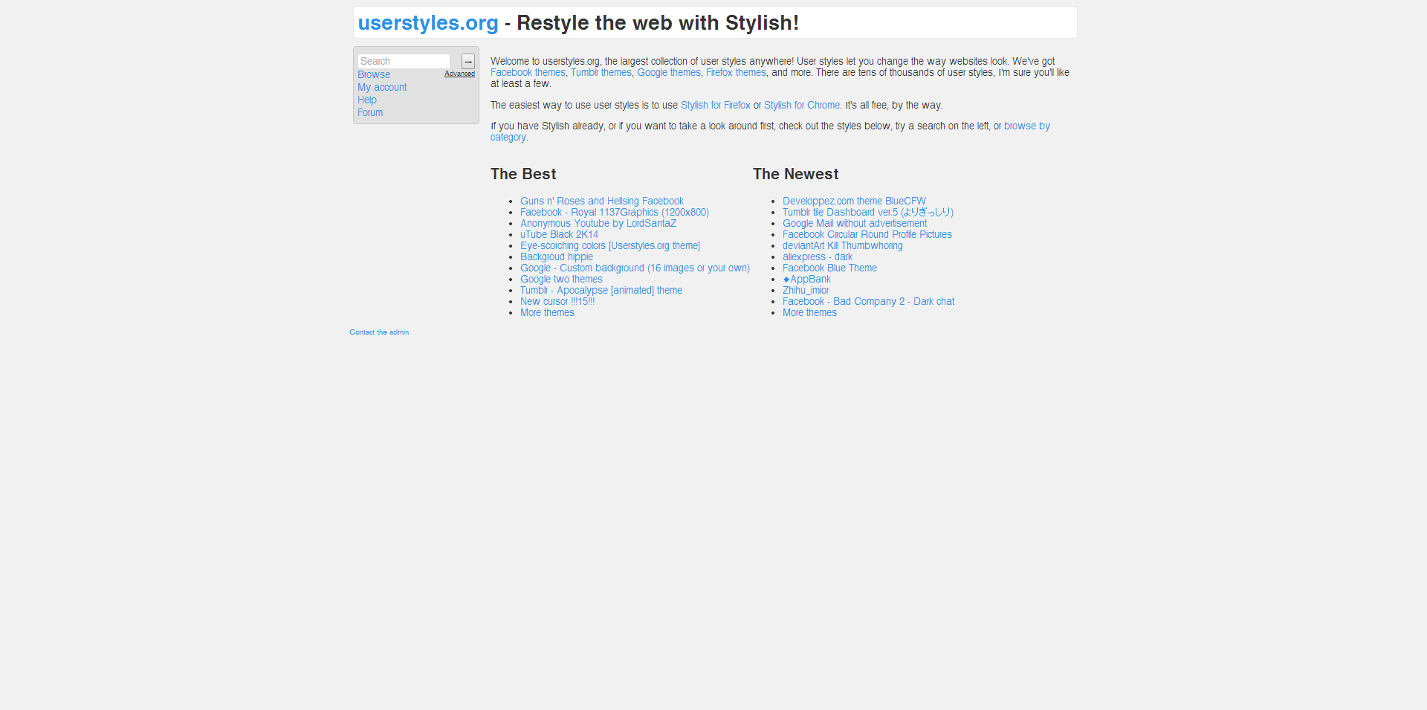The image size is (1427, 710).
Task: Click More themes under The Best
Action: click(547, 312)
